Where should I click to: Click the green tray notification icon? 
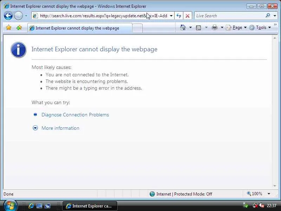tap(245, 205)
